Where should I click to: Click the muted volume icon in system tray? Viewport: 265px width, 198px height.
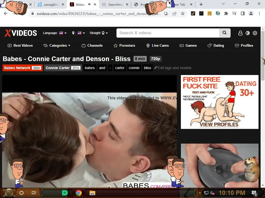tap(212, 193)
